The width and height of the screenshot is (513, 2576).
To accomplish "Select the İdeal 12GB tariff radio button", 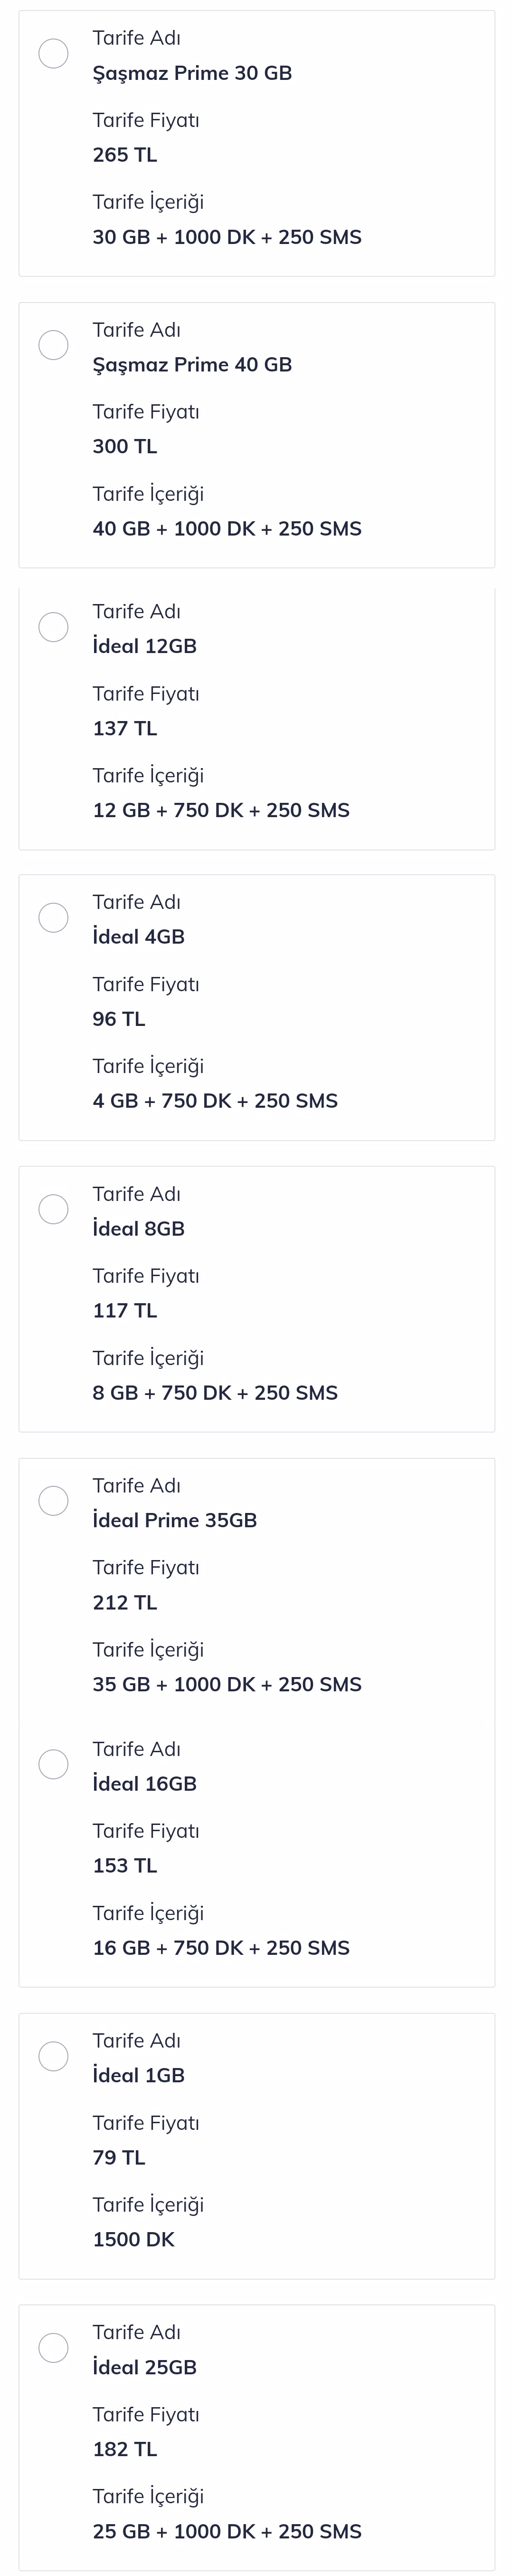I will pos(53,627).
